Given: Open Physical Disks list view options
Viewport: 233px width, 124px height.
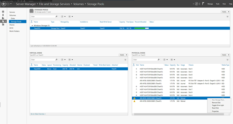Looking at the screenshot, I should tap(165, 60).
